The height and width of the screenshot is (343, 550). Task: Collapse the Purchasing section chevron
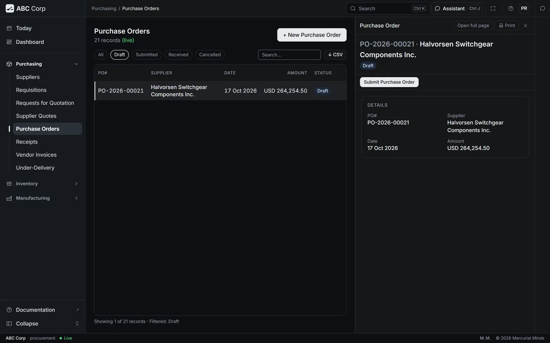click(76, 64)
